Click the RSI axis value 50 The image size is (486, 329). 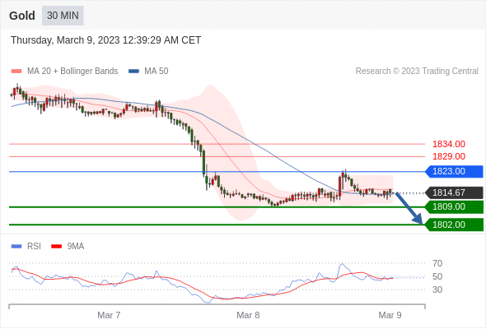[x=437, y=276]
